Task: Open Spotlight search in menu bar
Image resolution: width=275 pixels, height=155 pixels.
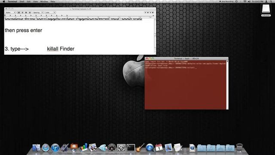Action: (x=271, y=1)
